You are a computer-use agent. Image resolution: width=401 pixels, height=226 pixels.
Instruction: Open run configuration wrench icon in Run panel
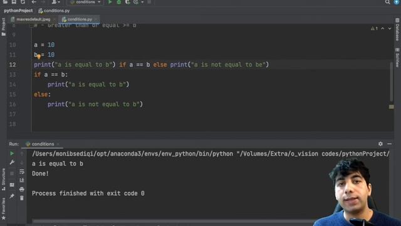[x=12, y=163]
